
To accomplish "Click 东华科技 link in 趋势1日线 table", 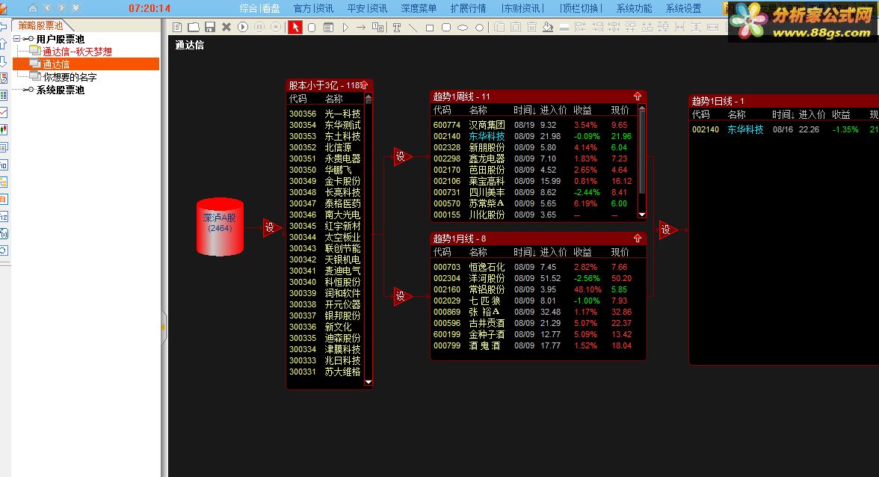I will click(745, 129).
